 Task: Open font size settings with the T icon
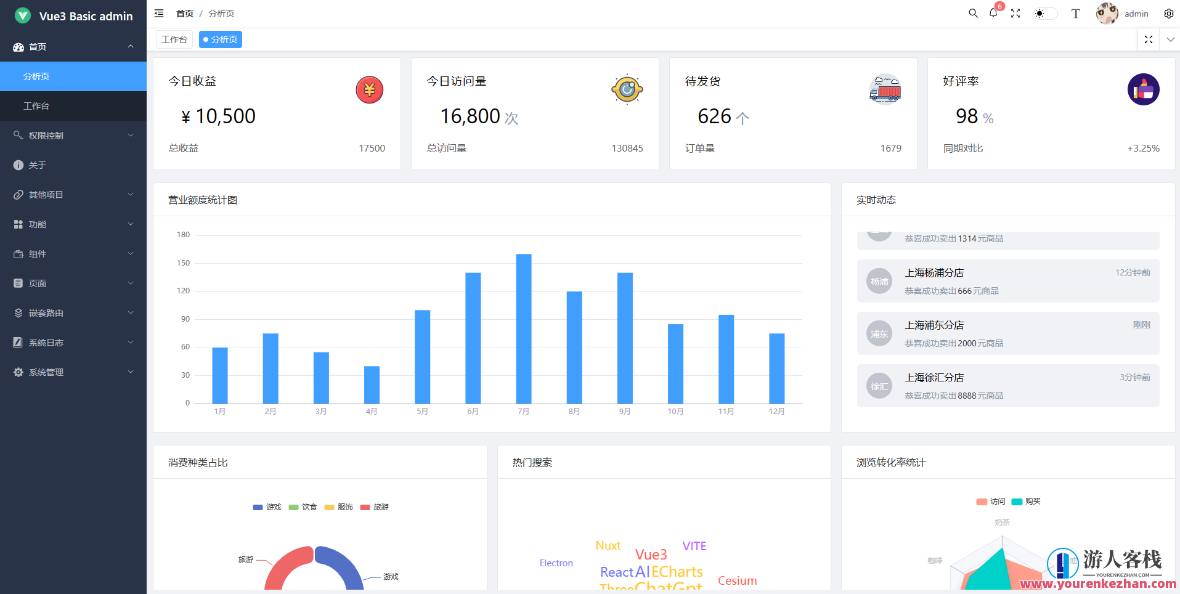pos(1075,13)
